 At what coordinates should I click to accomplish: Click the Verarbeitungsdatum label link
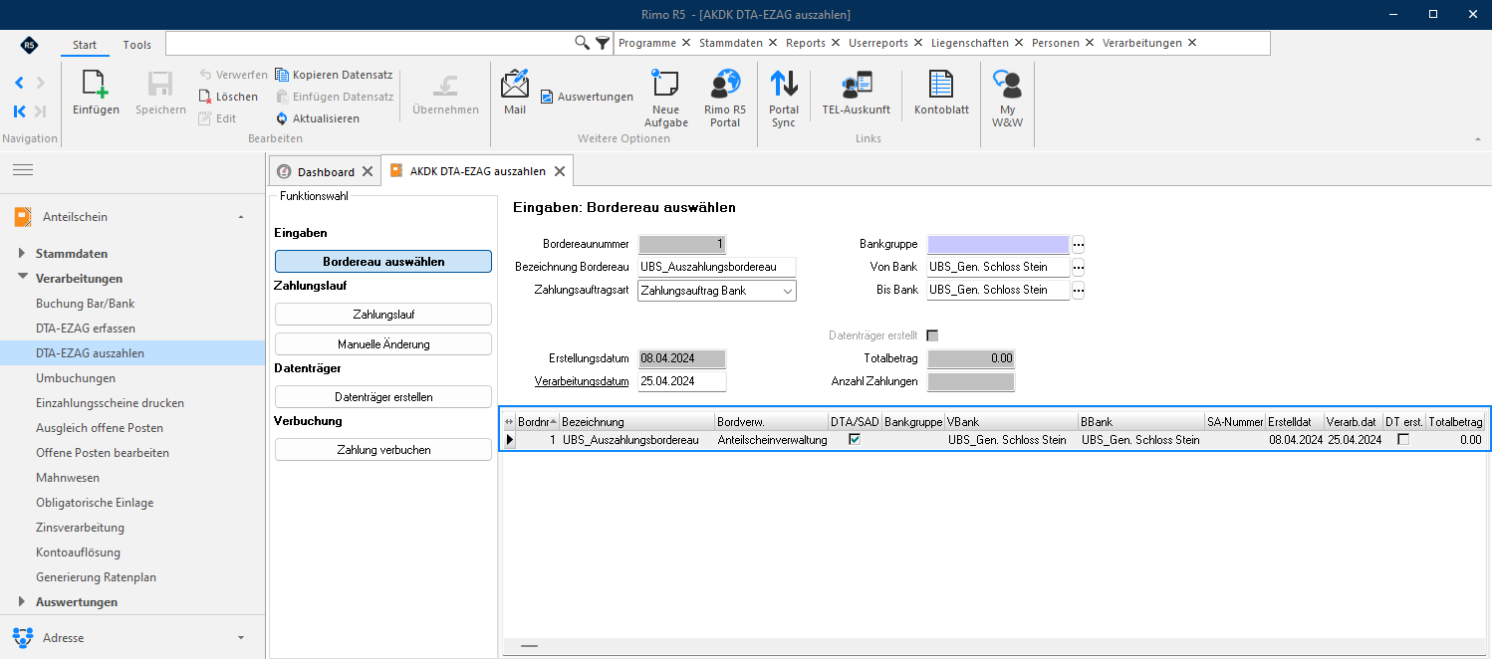tap(582, 381)
